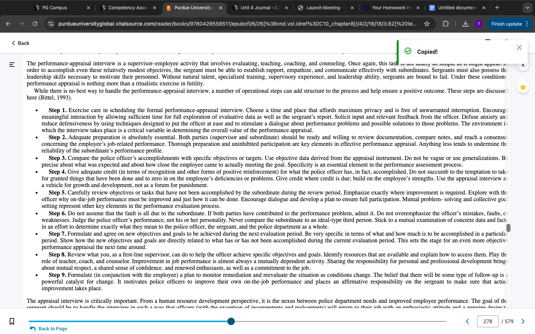
Task: Open the Chrome profile avatar T
Action: 479,24
